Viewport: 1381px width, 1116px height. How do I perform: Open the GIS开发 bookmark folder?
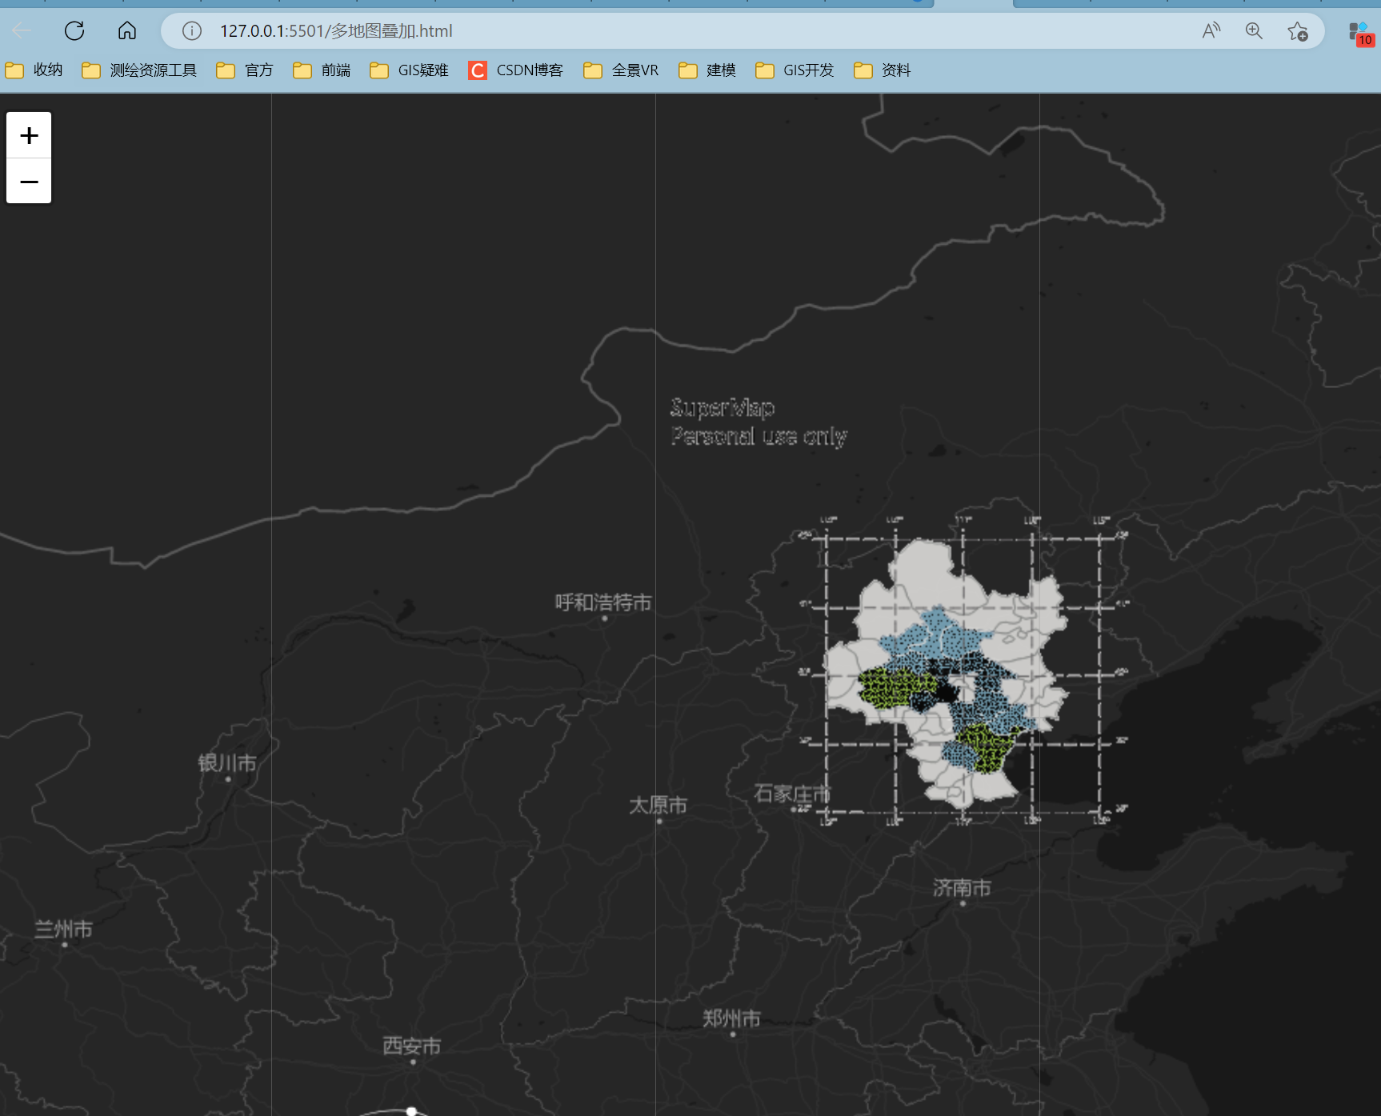pyautogui.click(x=795, y=70)
